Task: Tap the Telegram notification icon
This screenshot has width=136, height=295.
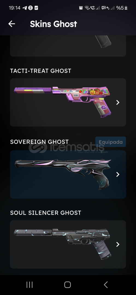Action: [x=25, y=8]
